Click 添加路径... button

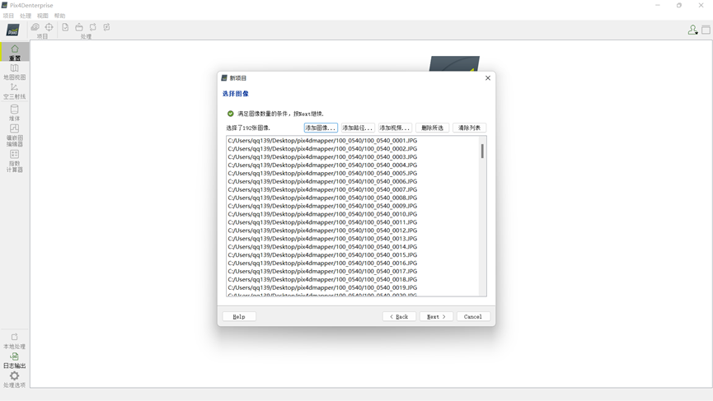click(x=358, y=128)
